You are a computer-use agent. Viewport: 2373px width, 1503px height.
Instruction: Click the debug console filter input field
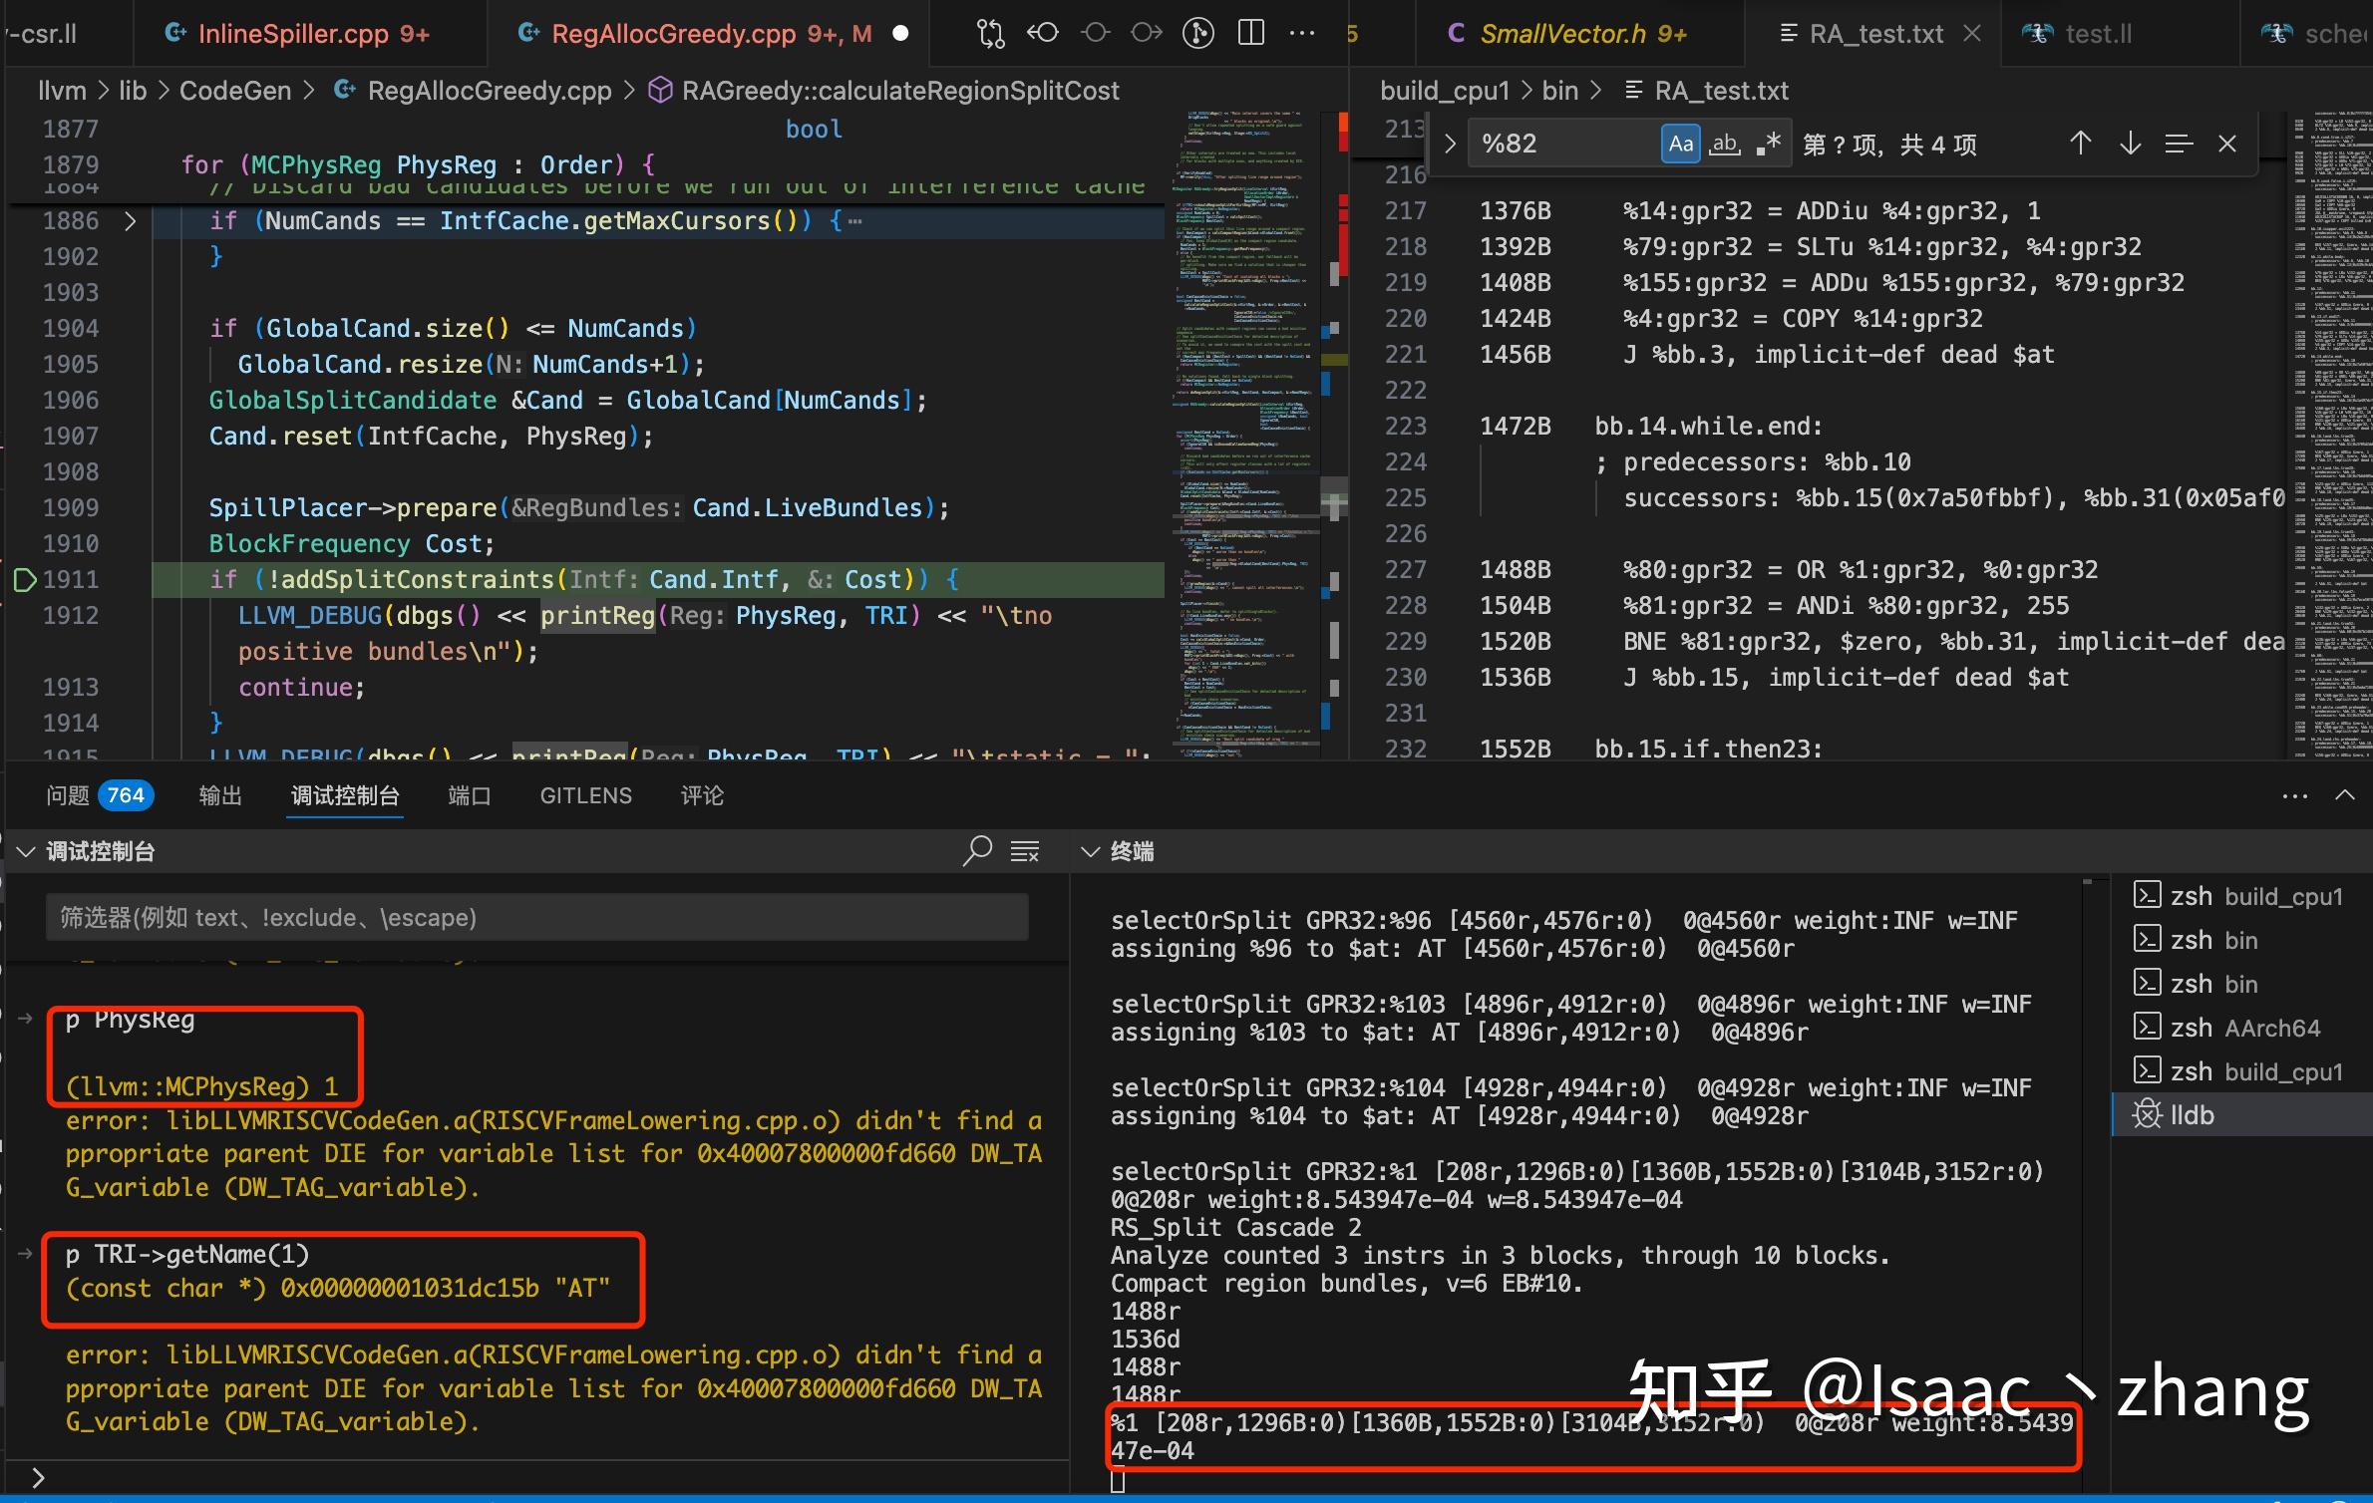tap(536, 917)
